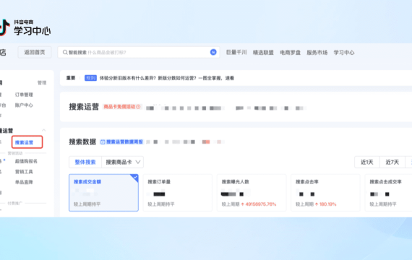This screenshot has width=412, height=260.
Task: Open 精选联盟 in top navigation
Action: (263, 52)
